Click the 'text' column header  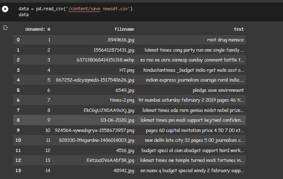(239, 29)
